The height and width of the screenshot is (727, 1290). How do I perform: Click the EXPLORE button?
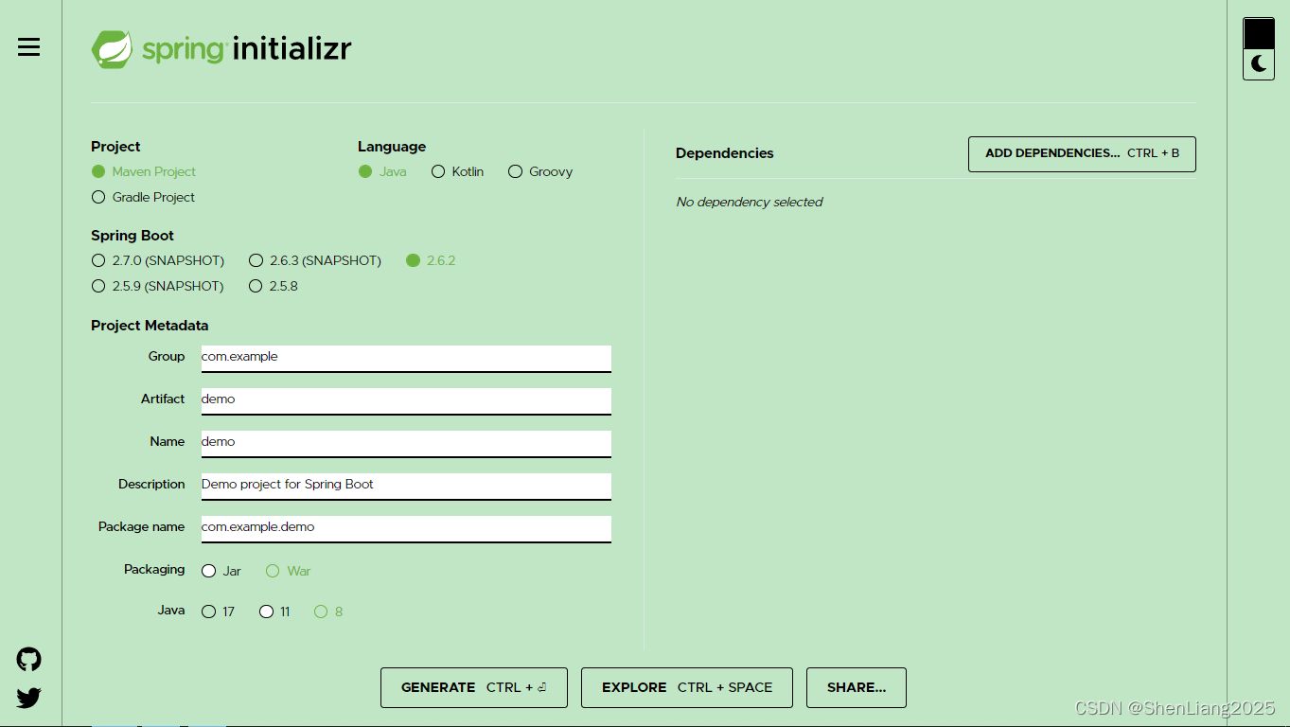(687, 687)
